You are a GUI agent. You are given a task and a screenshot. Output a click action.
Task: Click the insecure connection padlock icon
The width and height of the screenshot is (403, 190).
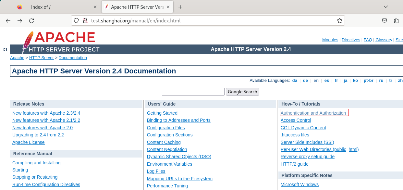tap(85, 21)
